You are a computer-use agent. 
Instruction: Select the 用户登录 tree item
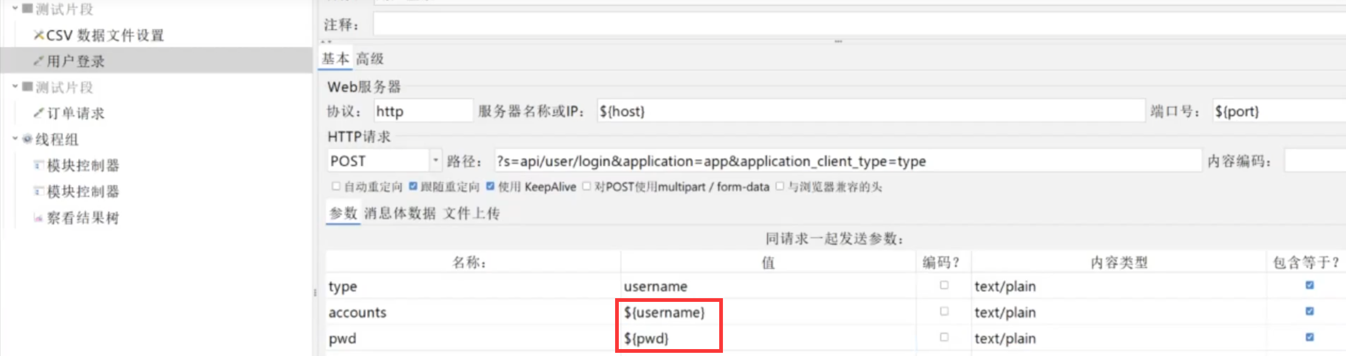[x=75, y=61]
